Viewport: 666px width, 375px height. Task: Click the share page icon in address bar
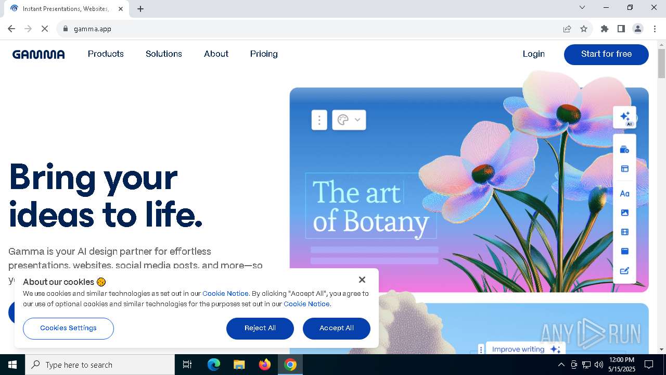pos(567,29)
